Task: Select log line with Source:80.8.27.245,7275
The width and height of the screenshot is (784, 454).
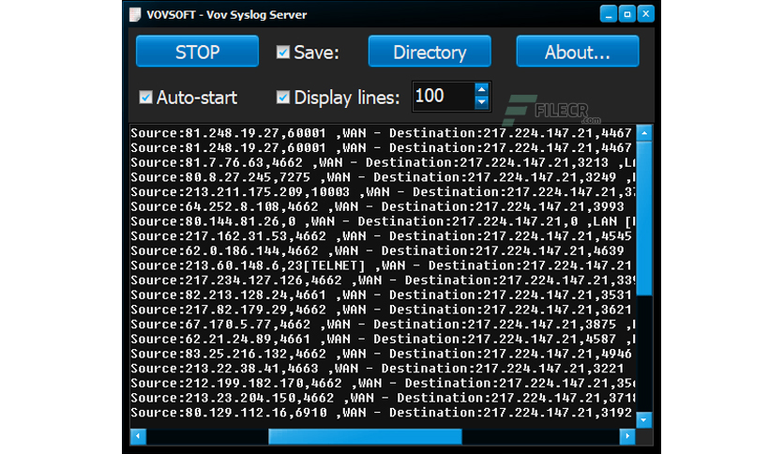Action: tap(383, 177)
